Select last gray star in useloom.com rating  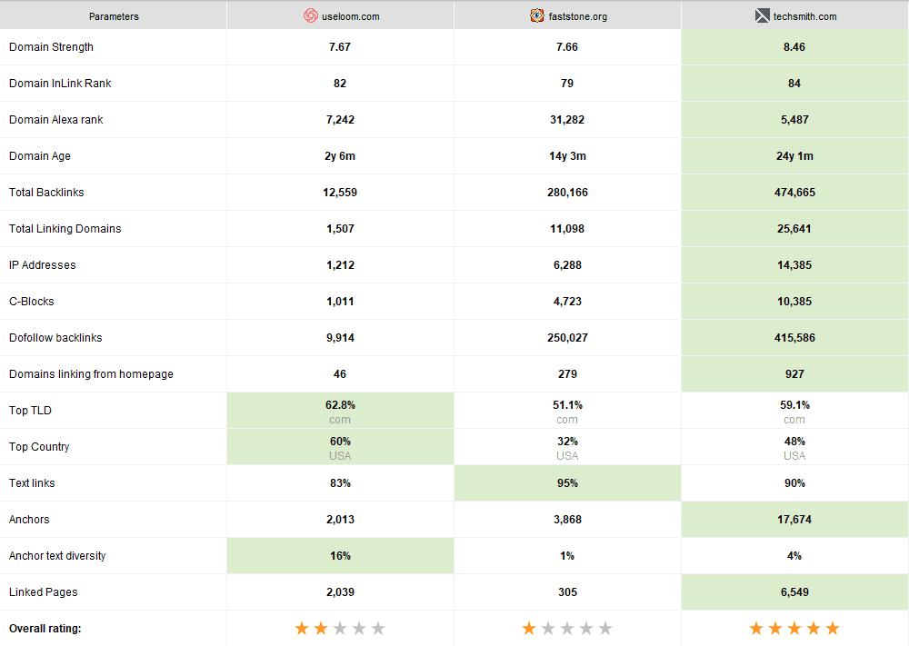[x=378, y=628]
